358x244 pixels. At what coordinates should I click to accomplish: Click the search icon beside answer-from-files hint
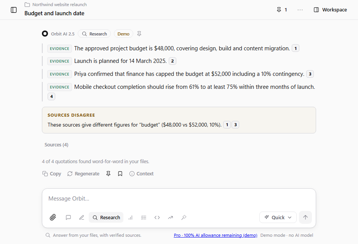tap(48, 235)
